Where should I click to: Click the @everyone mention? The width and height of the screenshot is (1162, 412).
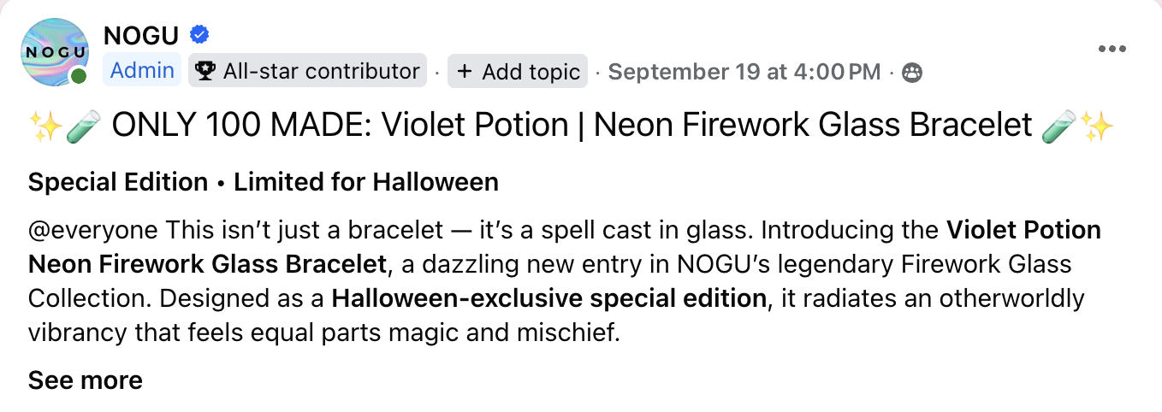[92, 231]
